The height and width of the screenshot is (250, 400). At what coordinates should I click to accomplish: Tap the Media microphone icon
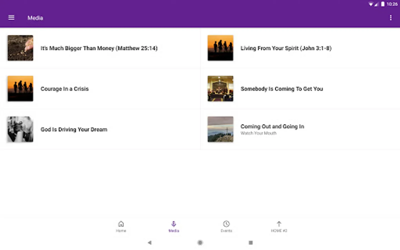click(x=174, y=224)
